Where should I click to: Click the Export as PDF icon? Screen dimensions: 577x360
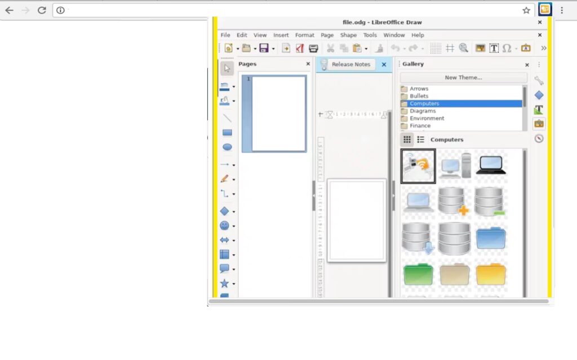pyautogui.click(x=300, y=48)
